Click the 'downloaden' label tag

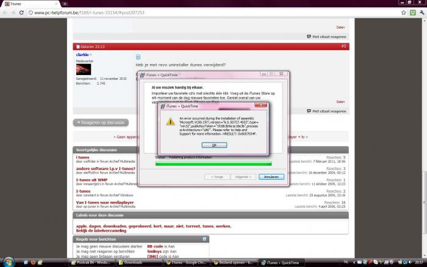115,226
